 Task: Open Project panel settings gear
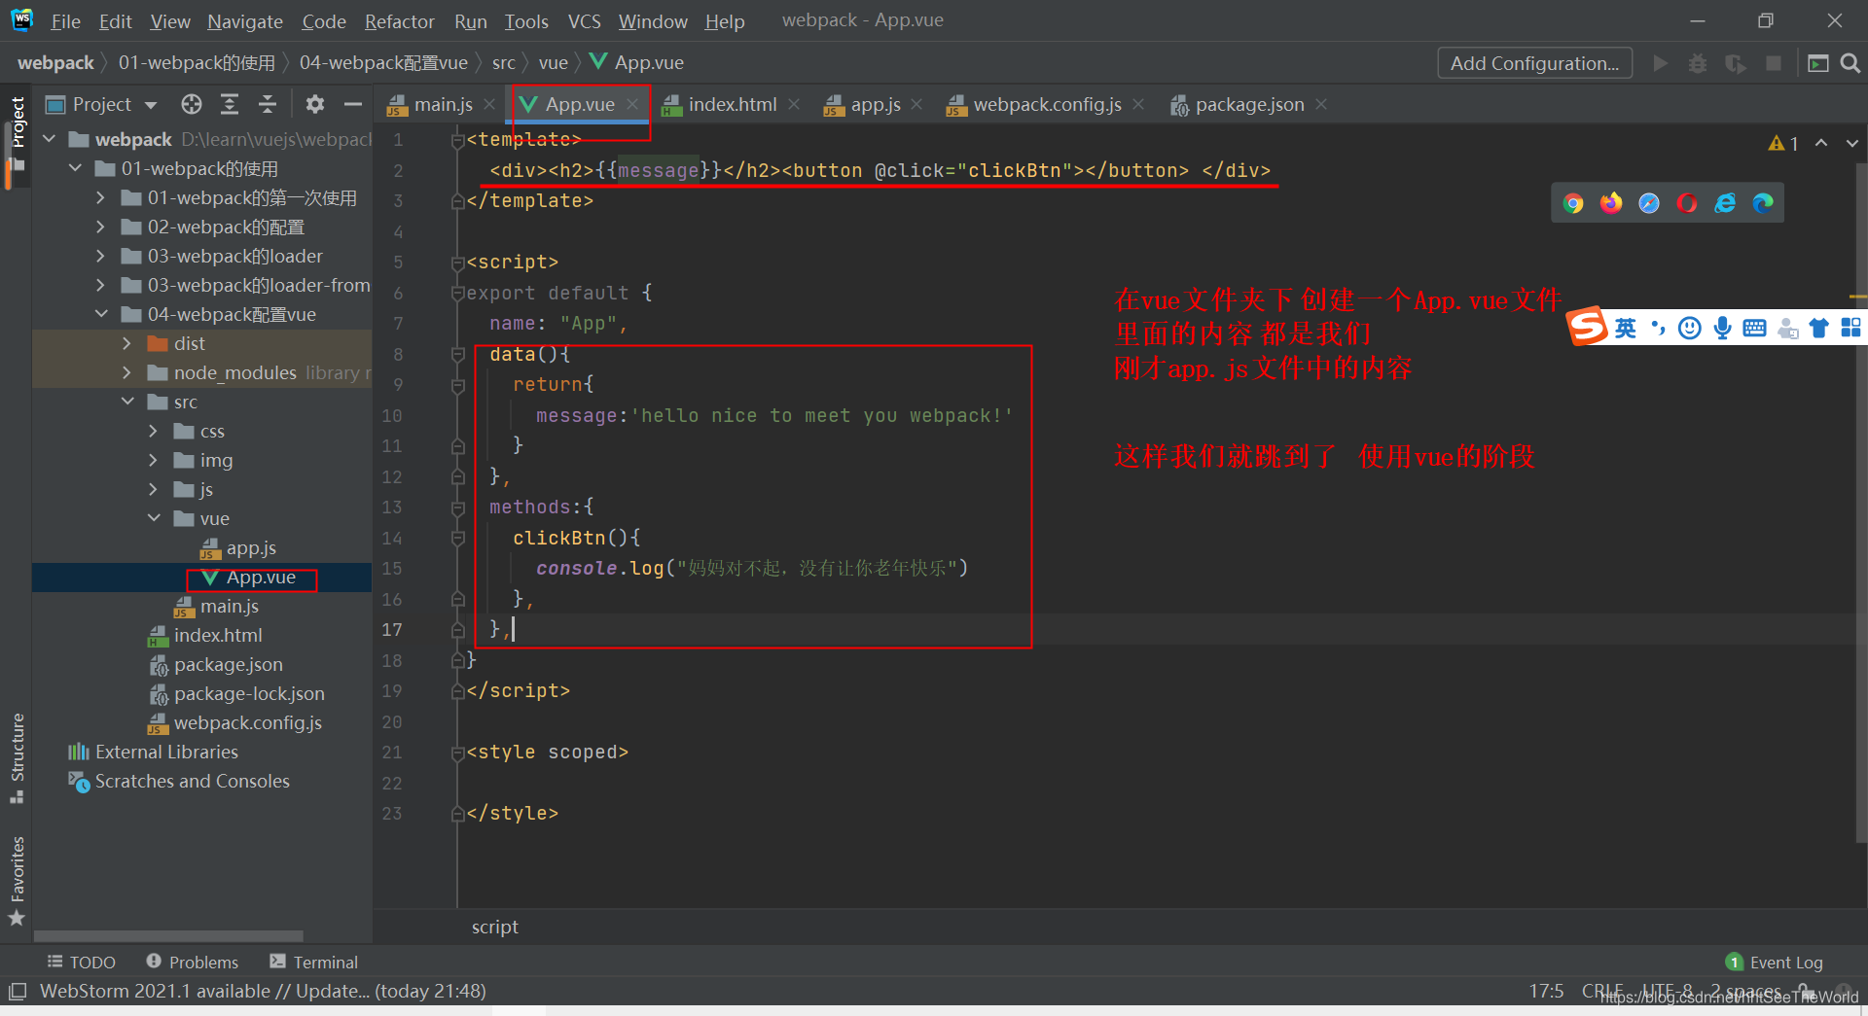(314, 104)
